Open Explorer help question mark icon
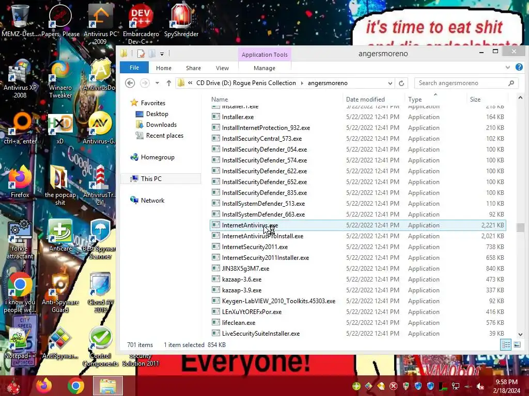 pyautogui.click(x=519, y=68)
